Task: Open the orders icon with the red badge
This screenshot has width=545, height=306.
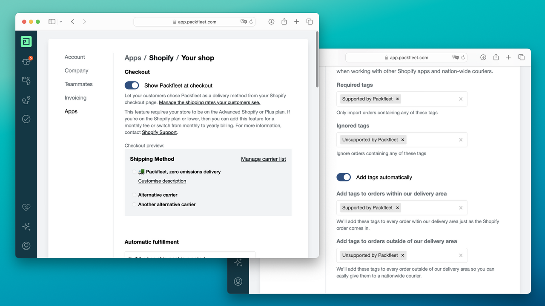Action: pyautogui.click(x=26, y=61)
